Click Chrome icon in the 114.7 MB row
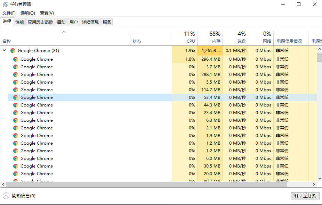The image size is (322, 205). click(x=15, y=90)
